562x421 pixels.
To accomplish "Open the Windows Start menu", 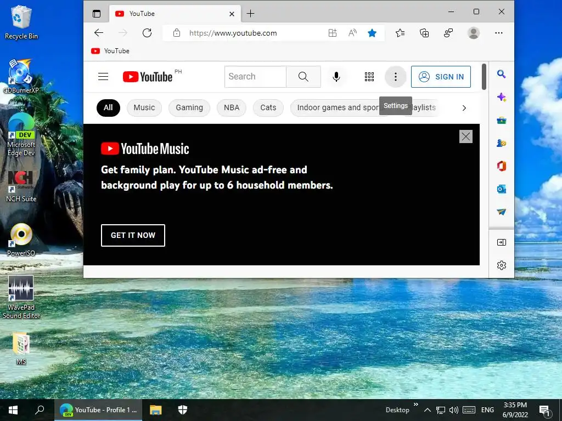I will coord(13,410).
